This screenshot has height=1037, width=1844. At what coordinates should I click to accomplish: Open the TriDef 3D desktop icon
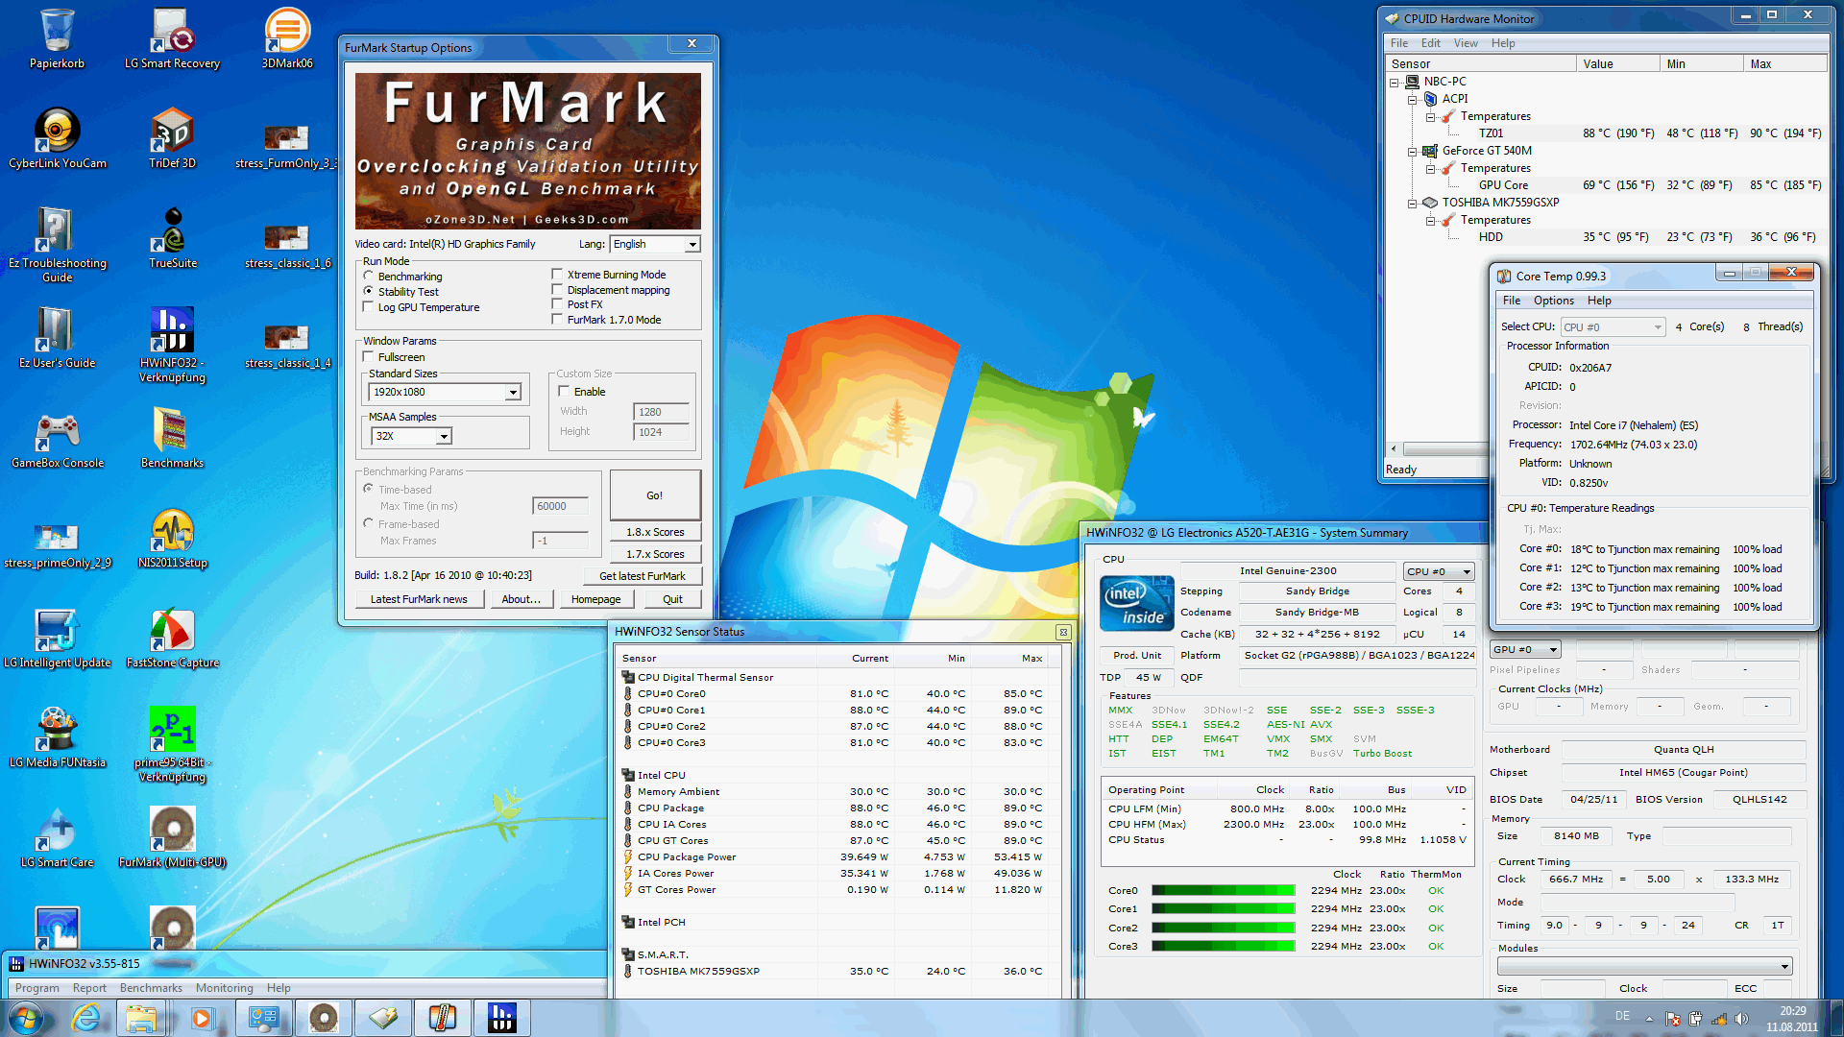pyautogui.click(x=172, y=132)
